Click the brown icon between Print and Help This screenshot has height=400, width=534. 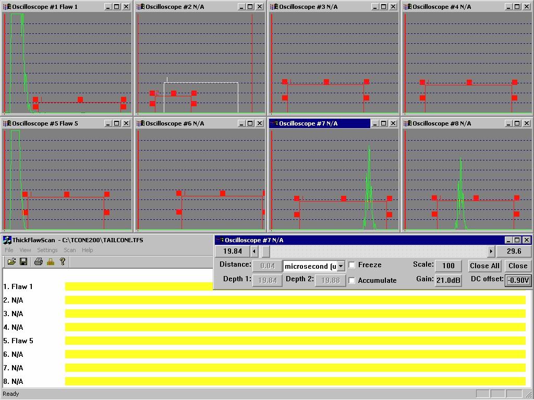click(x=51, y=261)
